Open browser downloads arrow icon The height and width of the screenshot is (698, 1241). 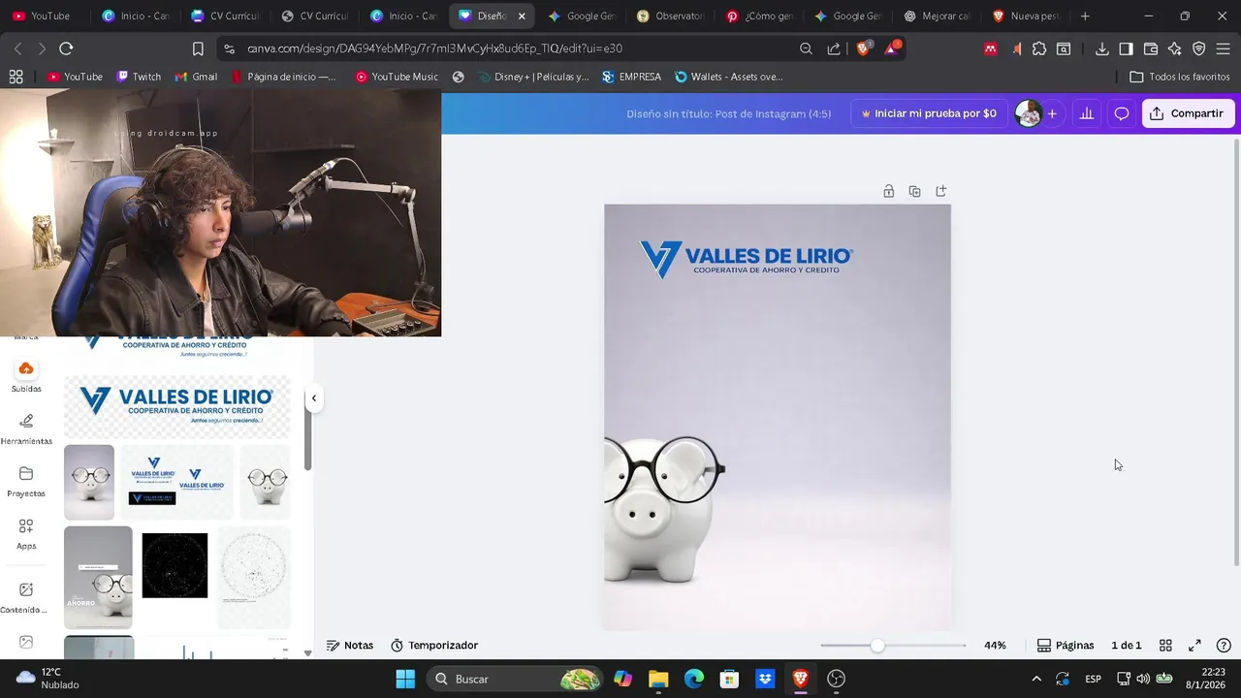pyautogui.click(x=1102, y=48)
